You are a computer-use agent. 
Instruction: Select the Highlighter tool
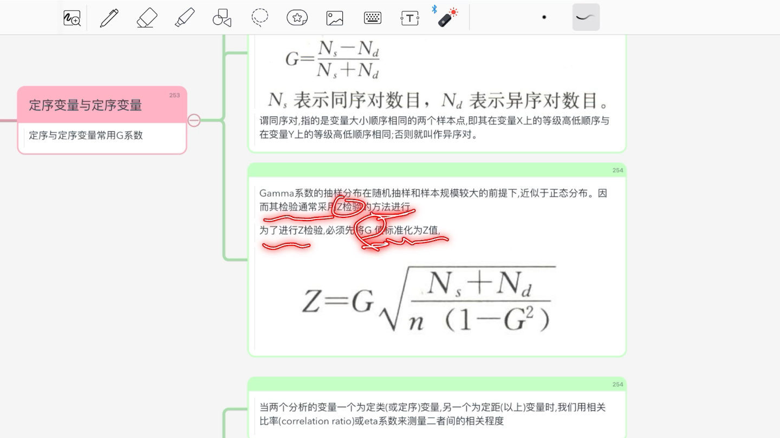click(185, 18)
